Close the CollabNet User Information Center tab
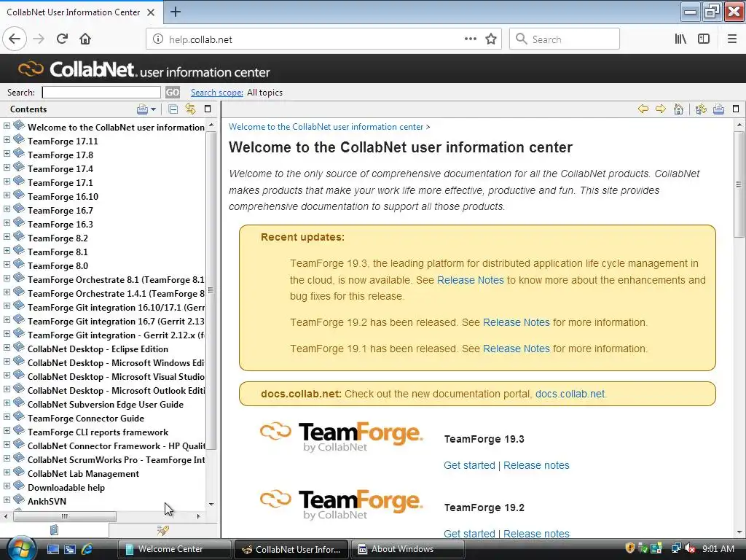 point(151,12)
